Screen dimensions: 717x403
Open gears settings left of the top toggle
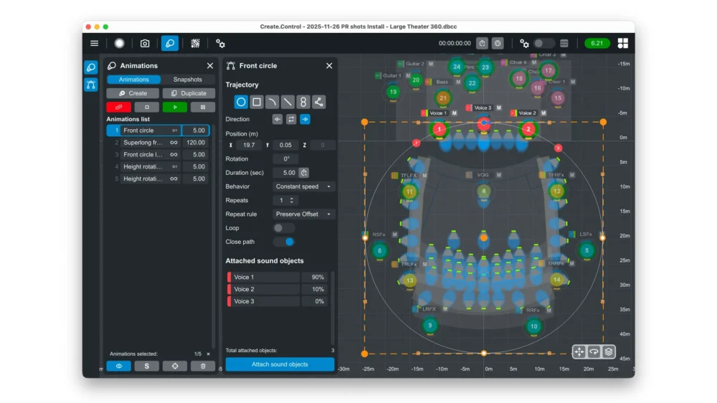(524, 44)
